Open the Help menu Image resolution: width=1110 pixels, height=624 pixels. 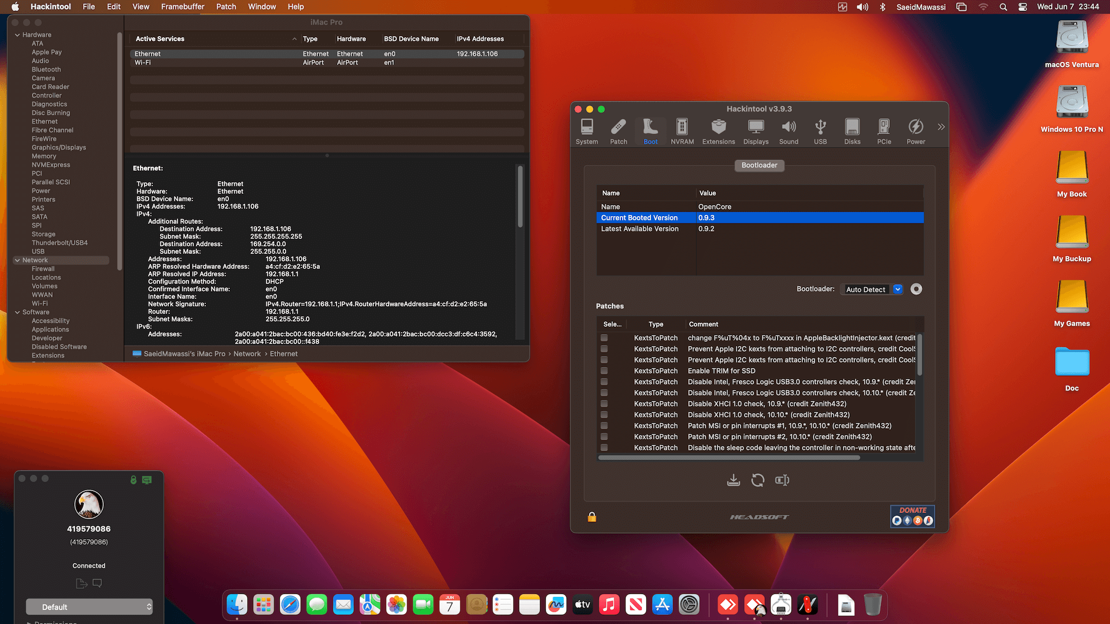point(296,6)
